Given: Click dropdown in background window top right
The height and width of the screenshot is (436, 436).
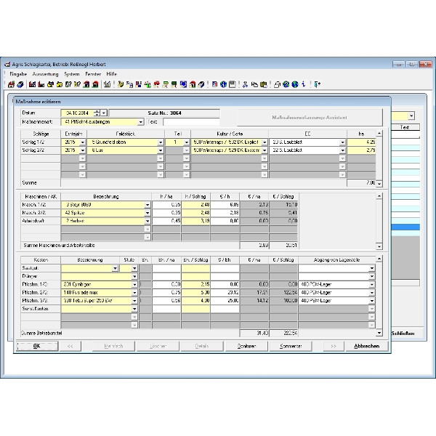Looking at the screenshot, I should point(411,116).
